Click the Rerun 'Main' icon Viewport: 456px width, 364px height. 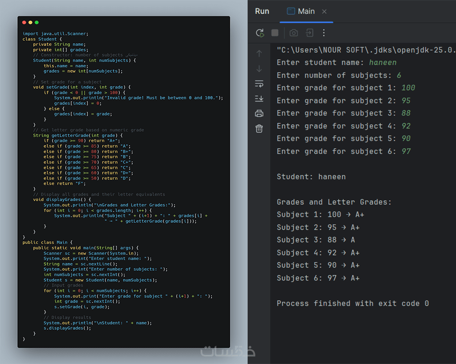(260, 33)
